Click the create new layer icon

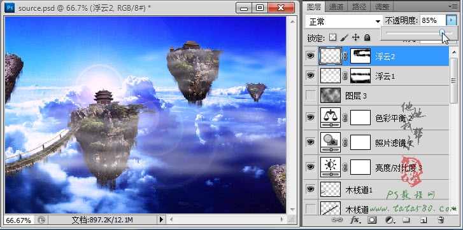(424, 220)
